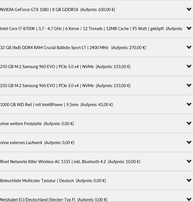The width and height of the screenshot is (193, 202).
Task: Expand the Intel Core i7-8700K processor selection
Action: click(96, 28)
